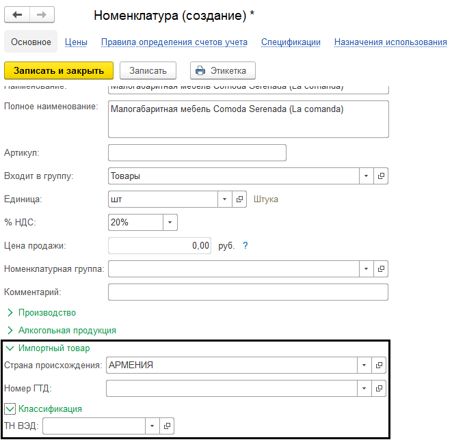Open the Номер ГТД item form icon
452x442 pixels.
point(379,389)
